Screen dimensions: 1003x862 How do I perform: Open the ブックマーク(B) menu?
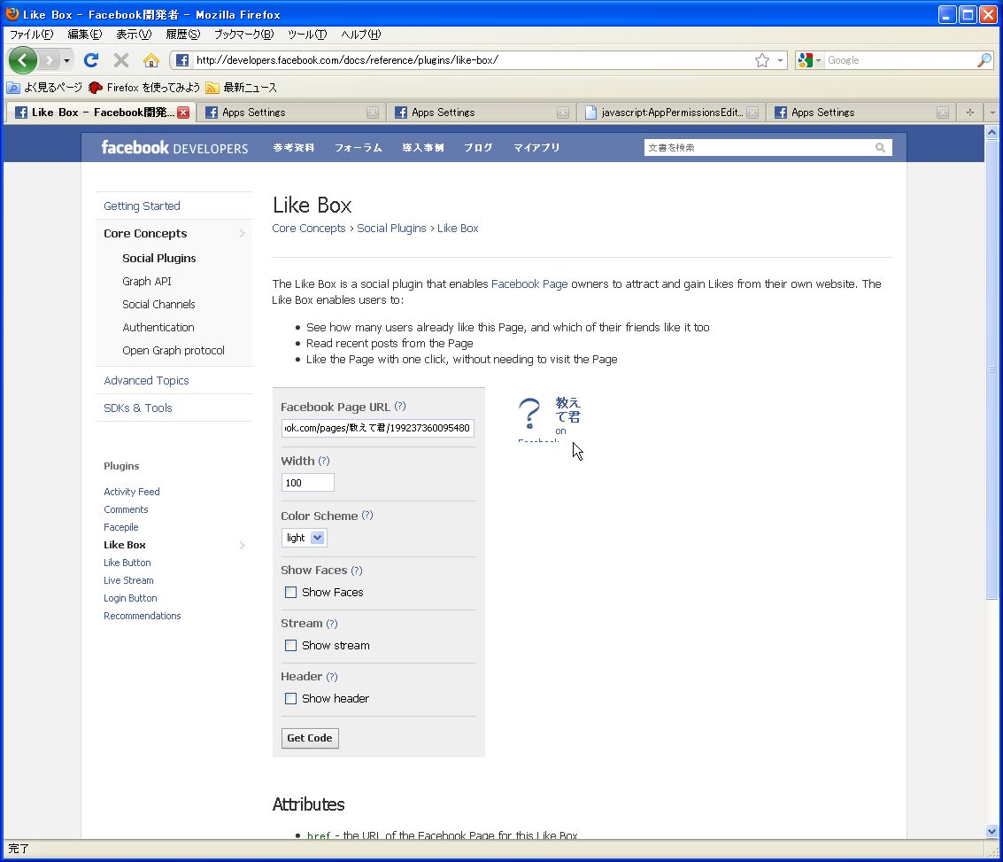coord(243,35)
